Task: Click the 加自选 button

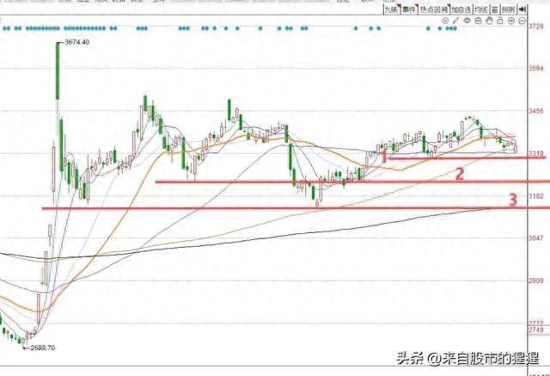Action: [x=461, y=9]
